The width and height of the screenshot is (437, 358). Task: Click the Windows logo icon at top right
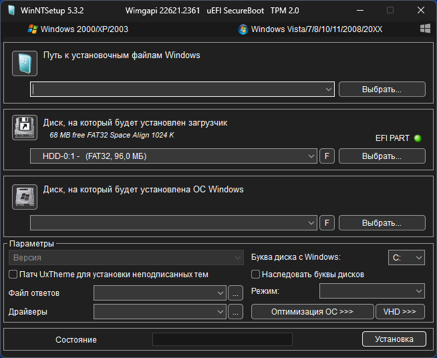click(425, 29)
